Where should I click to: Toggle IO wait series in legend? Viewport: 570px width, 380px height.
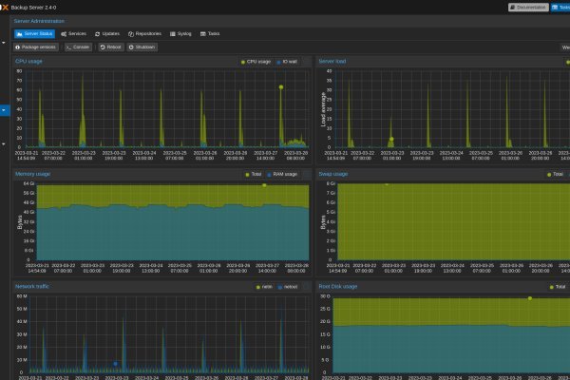pyautogui.click(x=287, y=62)
